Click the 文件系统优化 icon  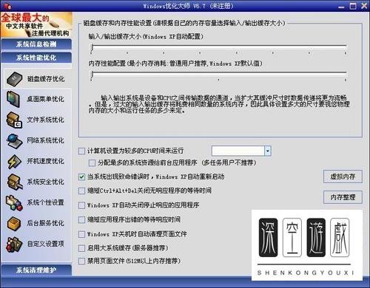tap(14, 120)
